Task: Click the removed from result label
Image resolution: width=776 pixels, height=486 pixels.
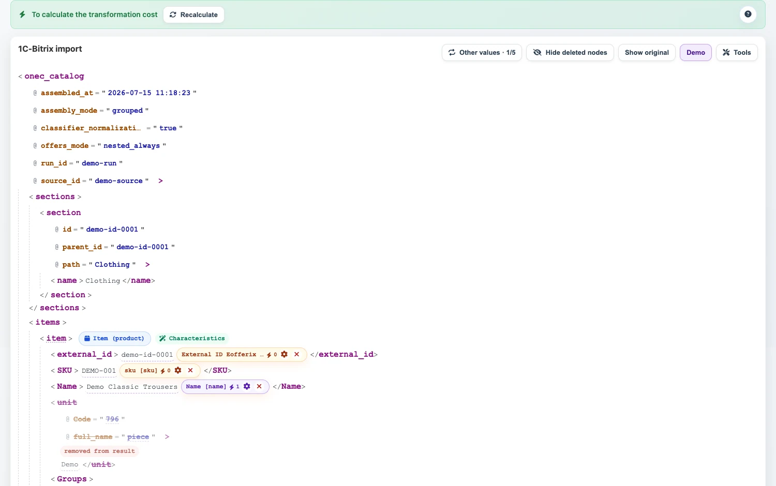Action: (x=99, y=451)
